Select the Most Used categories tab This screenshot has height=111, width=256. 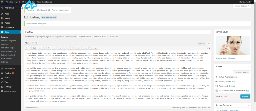tap(234, 110)
